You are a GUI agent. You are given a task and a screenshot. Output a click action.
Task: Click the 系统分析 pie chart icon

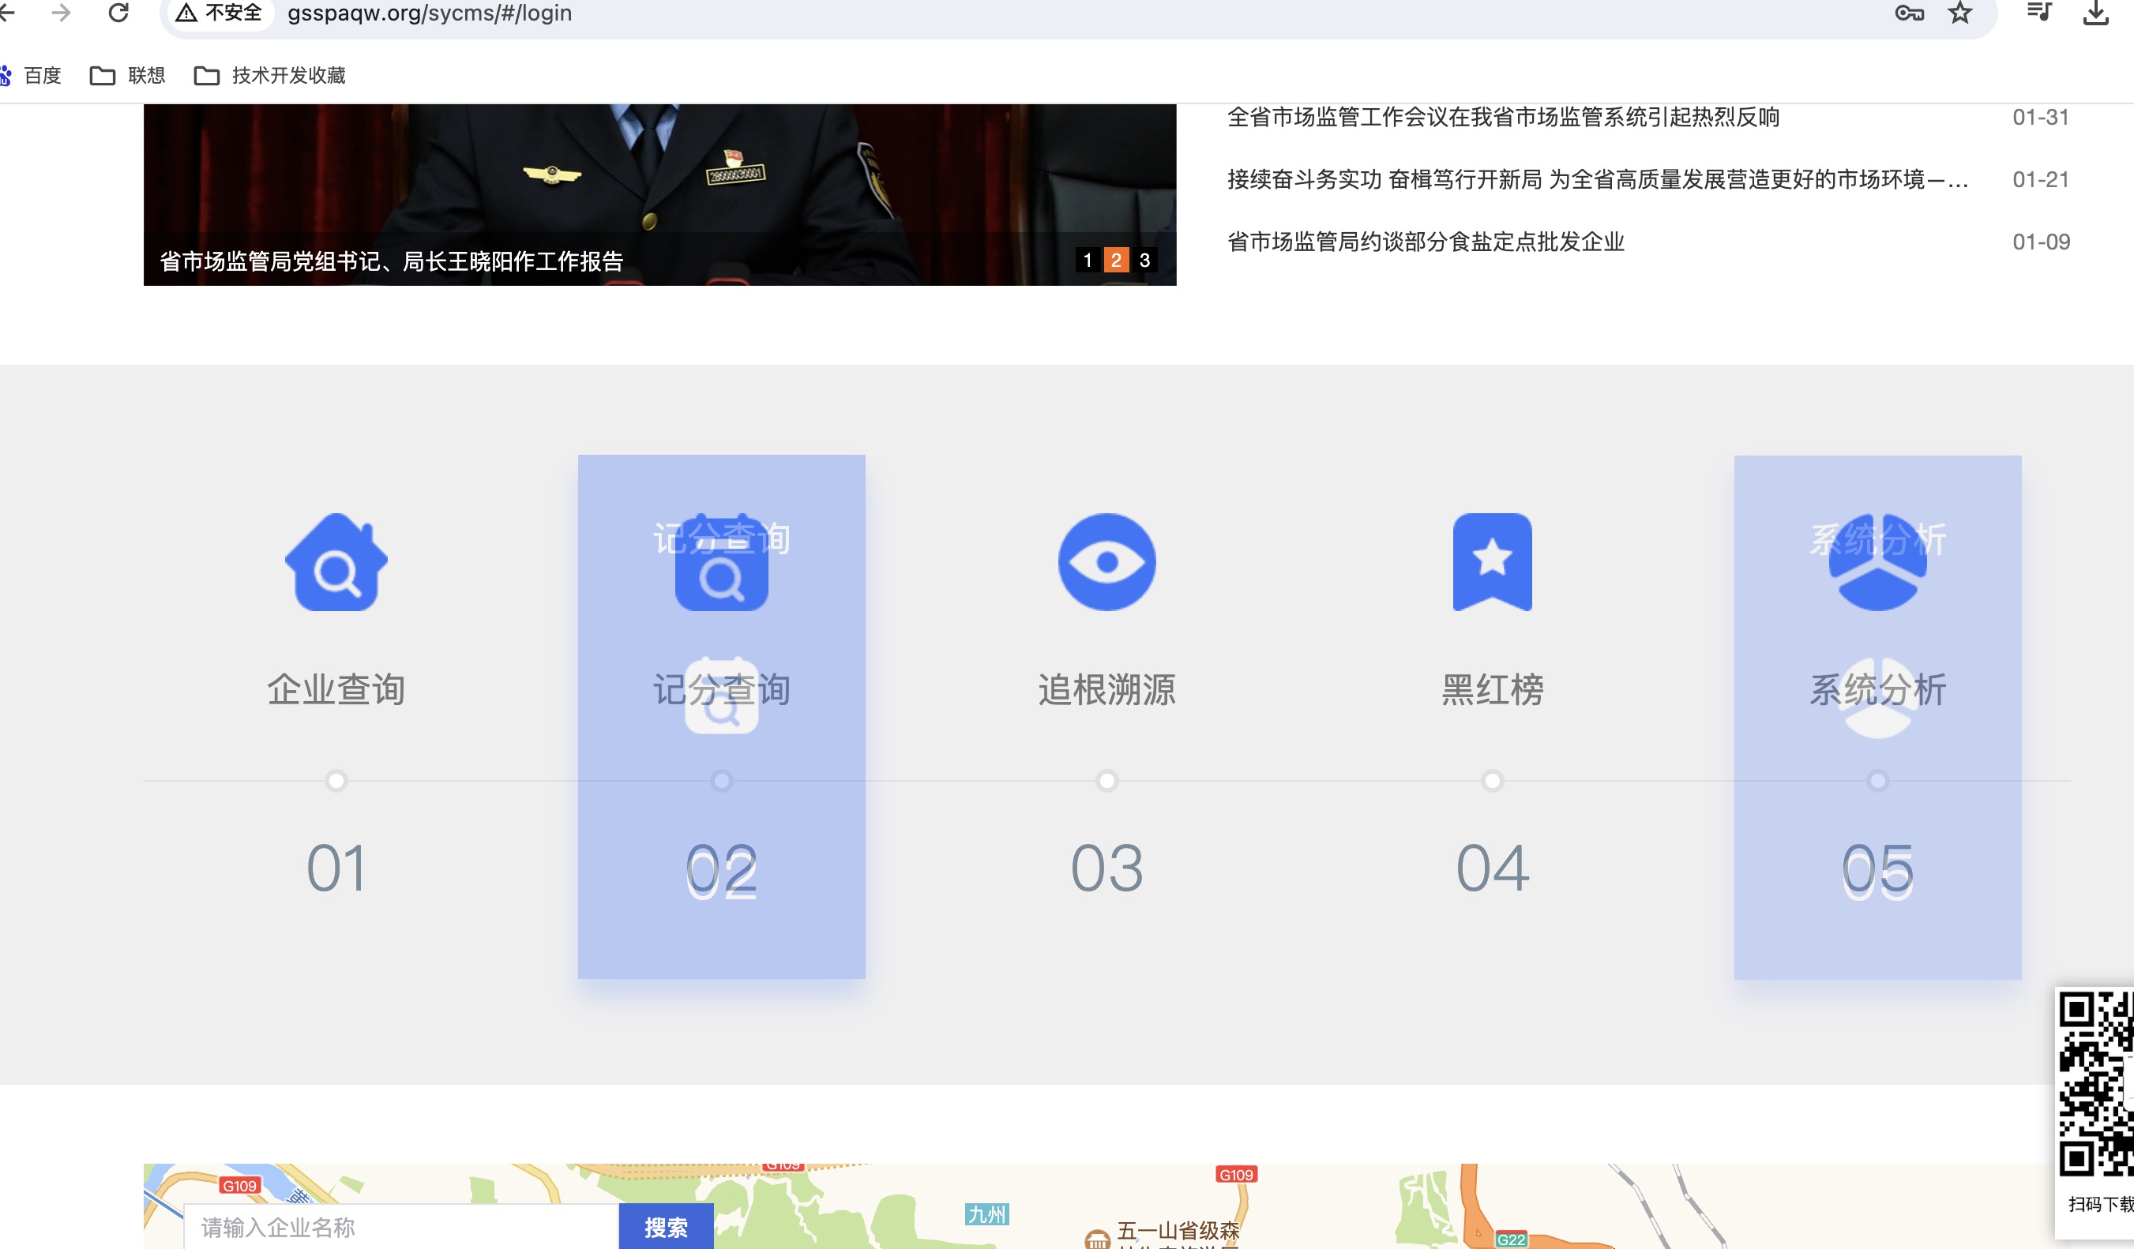[1877, 561]
